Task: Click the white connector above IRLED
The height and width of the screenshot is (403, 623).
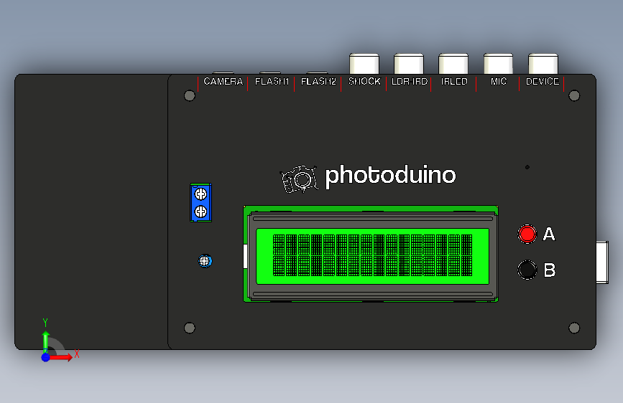Action: click(453, 64)
